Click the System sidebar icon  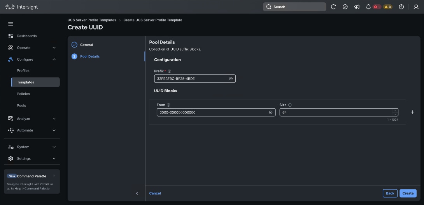coord(11,147)
